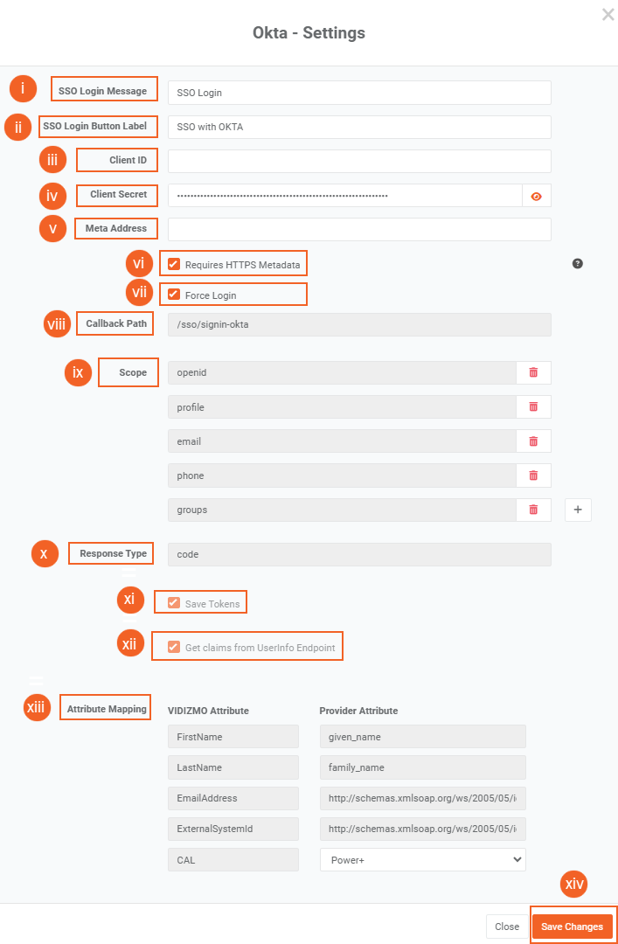Delete the groups scope entry
Screen dimensions: 618x944
(533, 510)
